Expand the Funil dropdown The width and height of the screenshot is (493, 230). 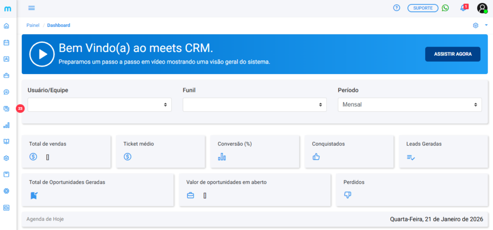255,104
